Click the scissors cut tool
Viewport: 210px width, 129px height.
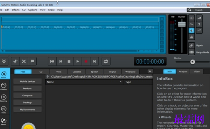point(15,61)
